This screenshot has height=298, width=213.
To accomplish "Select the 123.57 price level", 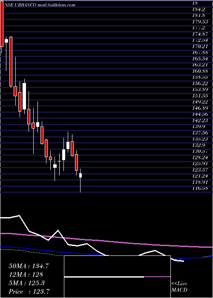I will (200, 169).
